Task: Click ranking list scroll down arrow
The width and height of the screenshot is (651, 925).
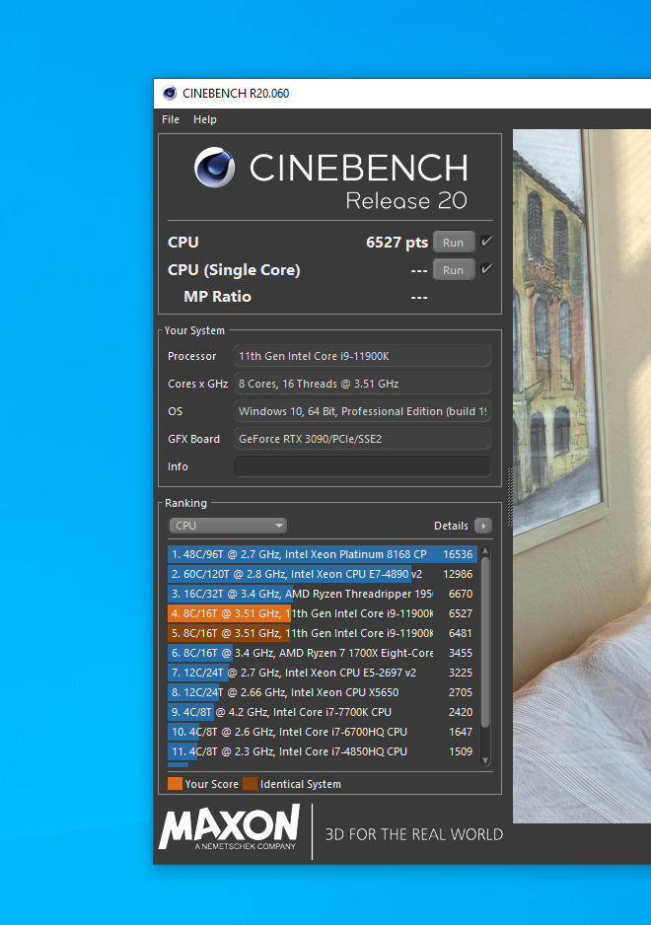Action: tap(485, 760)
